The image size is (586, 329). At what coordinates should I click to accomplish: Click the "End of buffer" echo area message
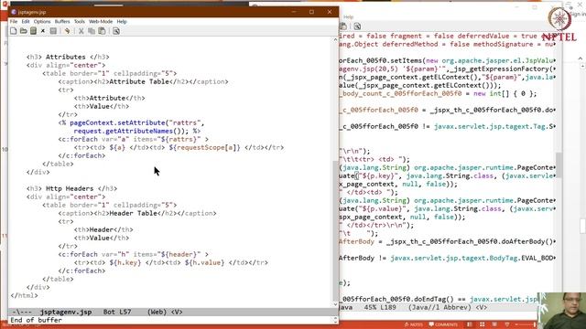(36, 320)
